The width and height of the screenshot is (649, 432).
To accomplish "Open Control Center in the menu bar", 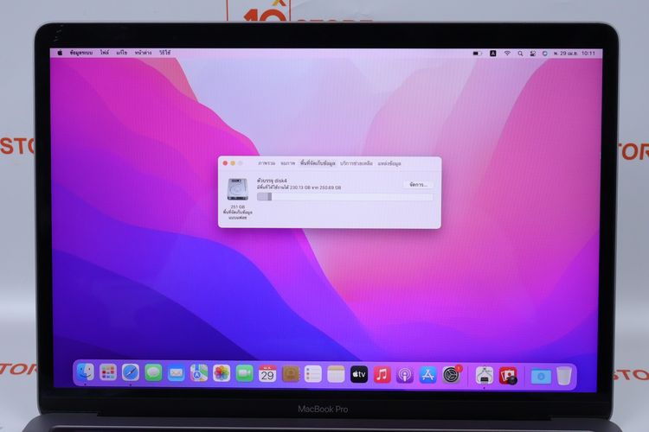I will [533, 54].
